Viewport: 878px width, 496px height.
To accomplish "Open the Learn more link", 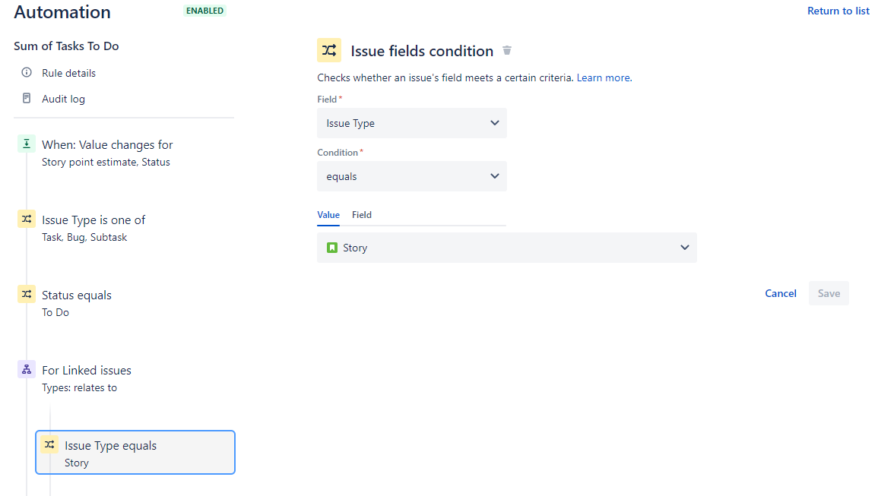I will pyautogui.click(x=604, y=77).
